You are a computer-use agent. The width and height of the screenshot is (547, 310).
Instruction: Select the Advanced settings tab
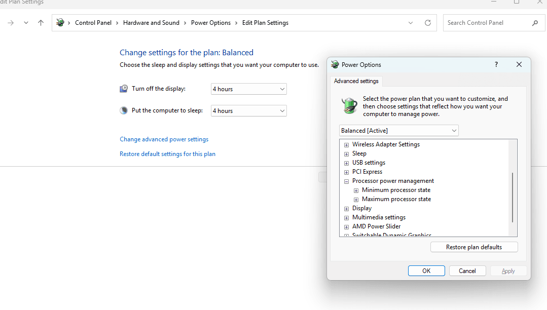(356, 81)
